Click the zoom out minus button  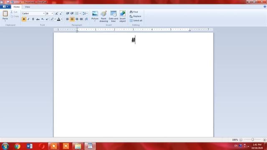tap(241, 140)
